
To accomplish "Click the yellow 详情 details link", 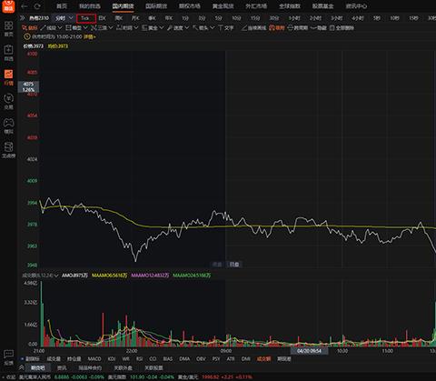I will [90, 36].
